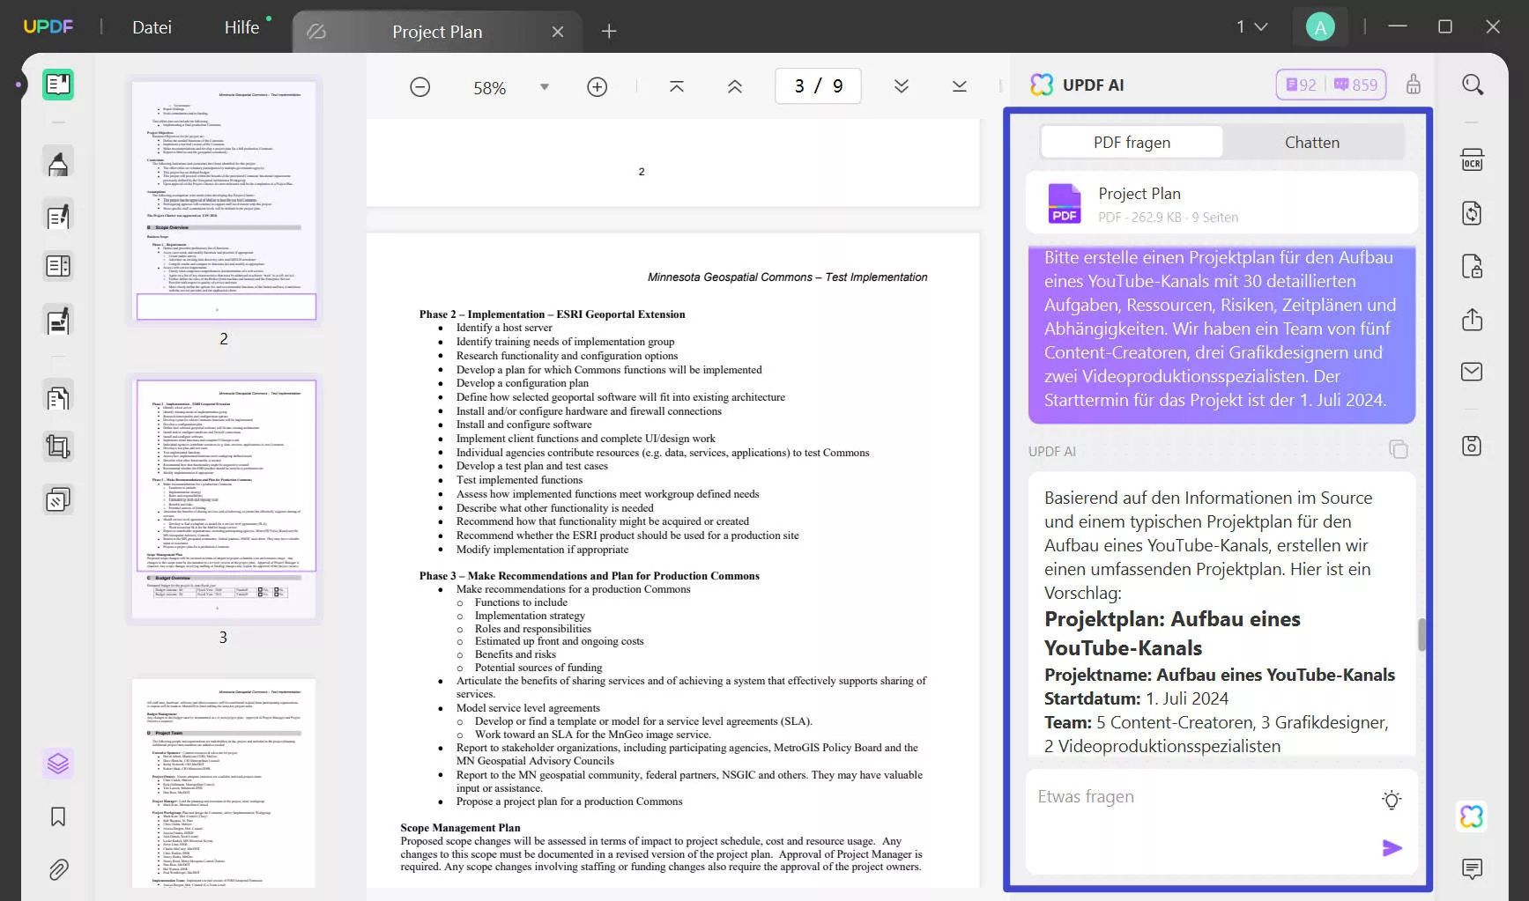Image resolution: width=1529 pixels, height=901 pixels.
Task: Select the highlighter annotation tool
Action: (57, 161)
